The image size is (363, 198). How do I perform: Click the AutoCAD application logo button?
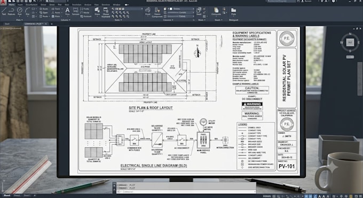pyautogui.click(x=3, y=2)
